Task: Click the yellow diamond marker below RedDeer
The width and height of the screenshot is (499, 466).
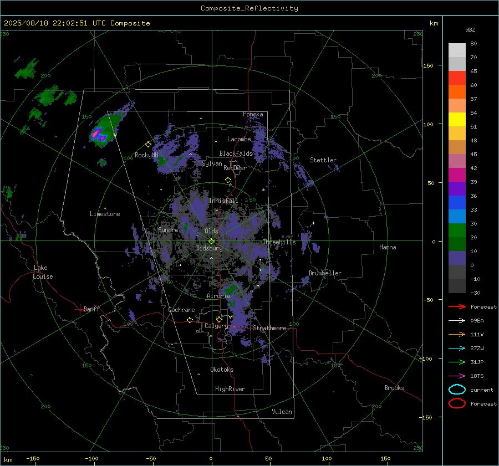Action: [x=228, y=180]
